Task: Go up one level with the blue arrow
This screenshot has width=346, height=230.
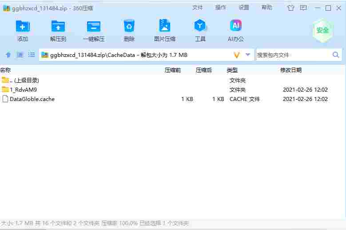Action: 8,55
